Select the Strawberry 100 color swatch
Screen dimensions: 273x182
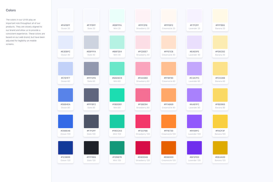pyautogui.click(x=143, y=121)
